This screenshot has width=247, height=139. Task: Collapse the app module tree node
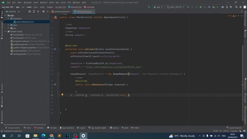(x=6, y=15)
